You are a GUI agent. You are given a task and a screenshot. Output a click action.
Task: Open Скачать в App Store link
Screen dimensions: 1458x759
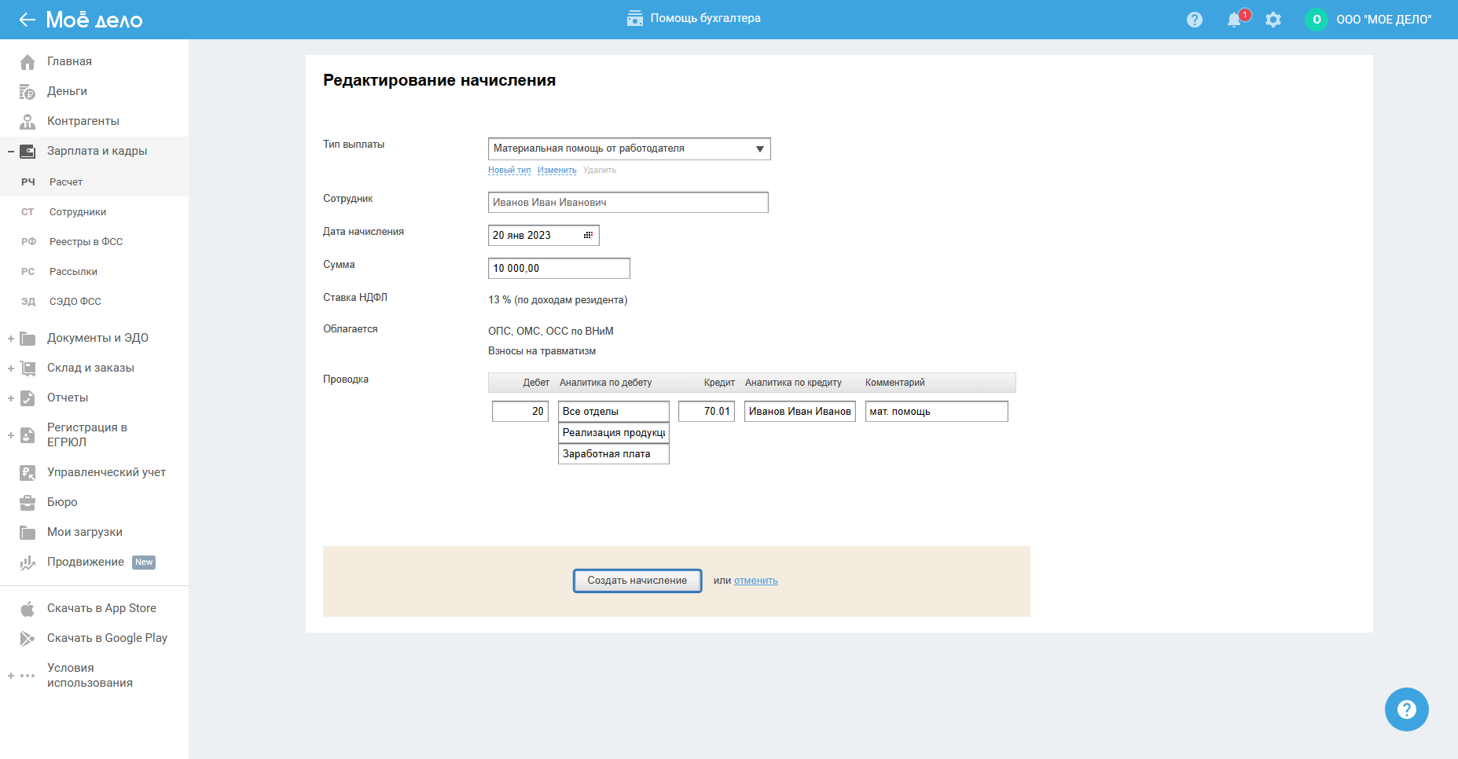(101, 608)
